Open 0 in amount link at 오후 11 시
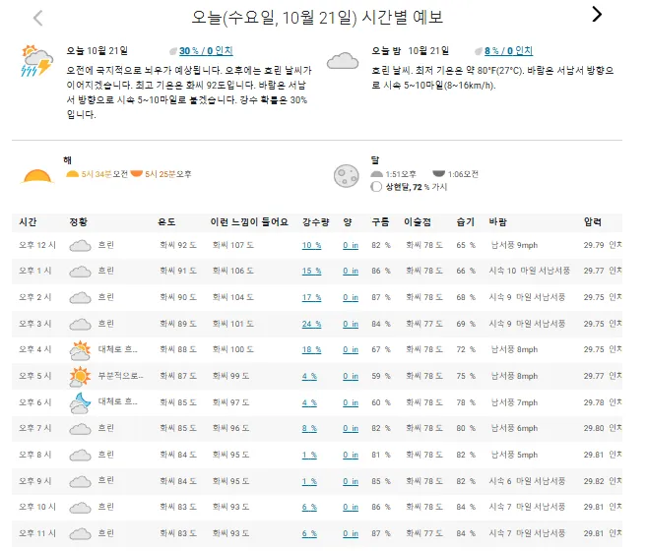647x551 pixels. (351, 533)
